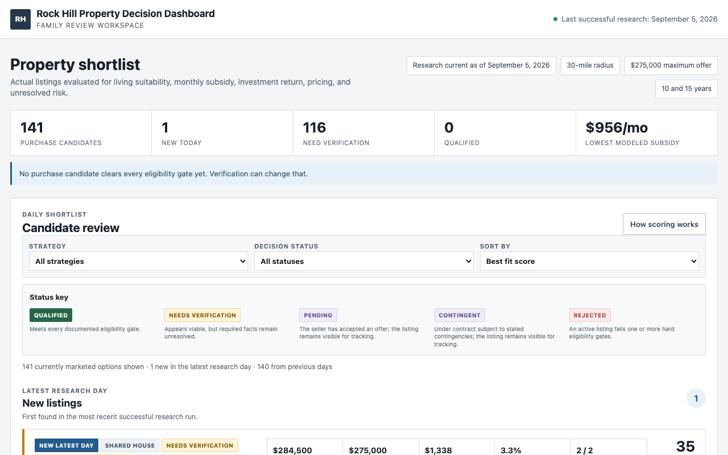Select the 116 Need Verification tile
The image size is (728, 455).
click(363, 133)
